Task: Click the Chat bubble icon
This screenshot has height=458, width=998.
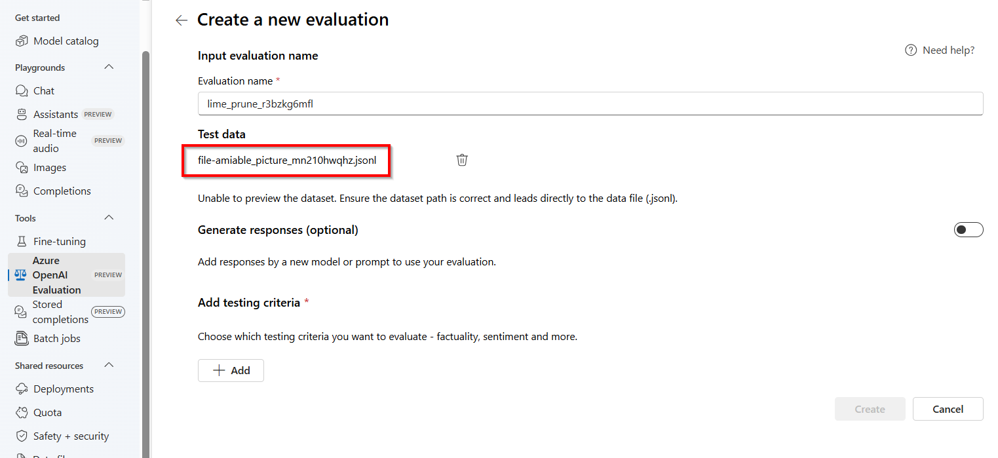Action: [22, 91]
